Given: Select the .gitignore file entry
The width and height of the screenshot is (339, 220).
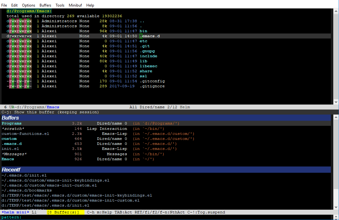Looking at the screenshot, I should point(152,86).
